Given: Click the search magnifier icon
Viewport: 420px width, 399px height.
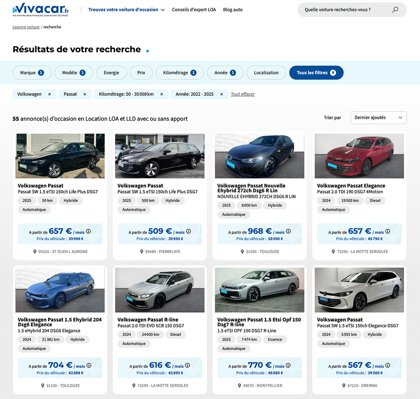Looking at the screenshot, I should tap(395, 10).
